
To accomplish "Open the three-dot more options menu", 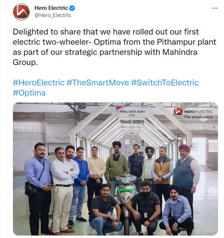I will tap(214, 8).
